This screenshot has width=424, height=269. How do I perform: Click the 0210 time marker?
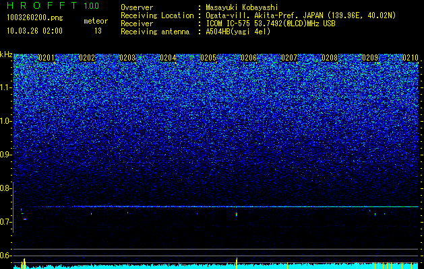click(411, 58)
